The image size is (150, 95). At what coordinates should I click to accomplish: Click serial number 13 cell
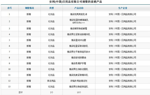tap(9, 87)
